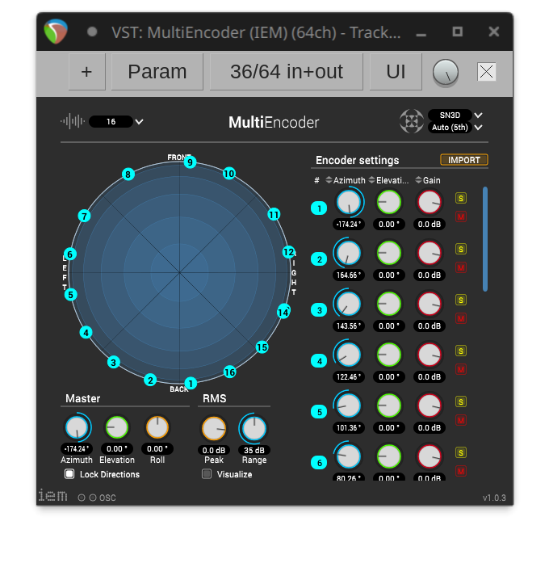The image size is (549, 580).
Task: Sort encoders by Azimuth column
Action: (346, 180)
